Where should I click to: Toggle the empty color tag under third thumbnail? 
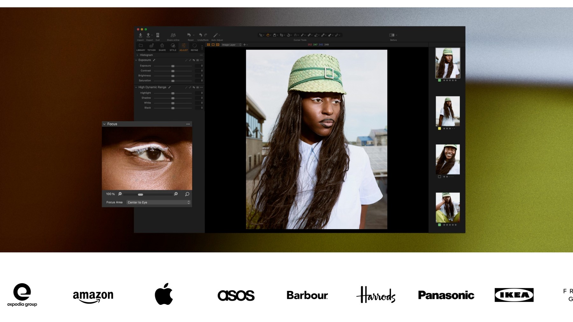click(x=439, y=177)
